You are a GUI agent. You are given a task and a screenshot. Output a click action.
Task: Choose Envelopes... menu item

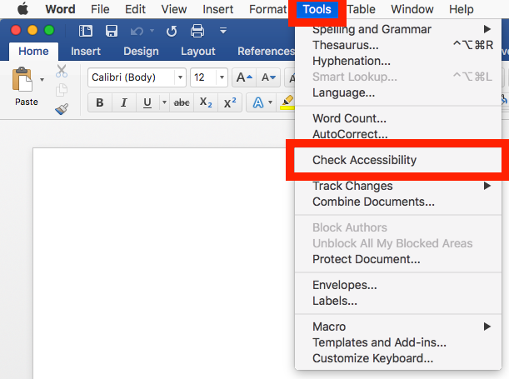(x=398, y=285)
